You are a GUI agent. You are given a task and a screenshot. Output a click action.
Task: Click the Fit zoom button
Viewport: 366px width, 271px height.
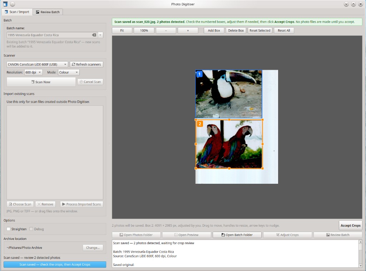122,31
